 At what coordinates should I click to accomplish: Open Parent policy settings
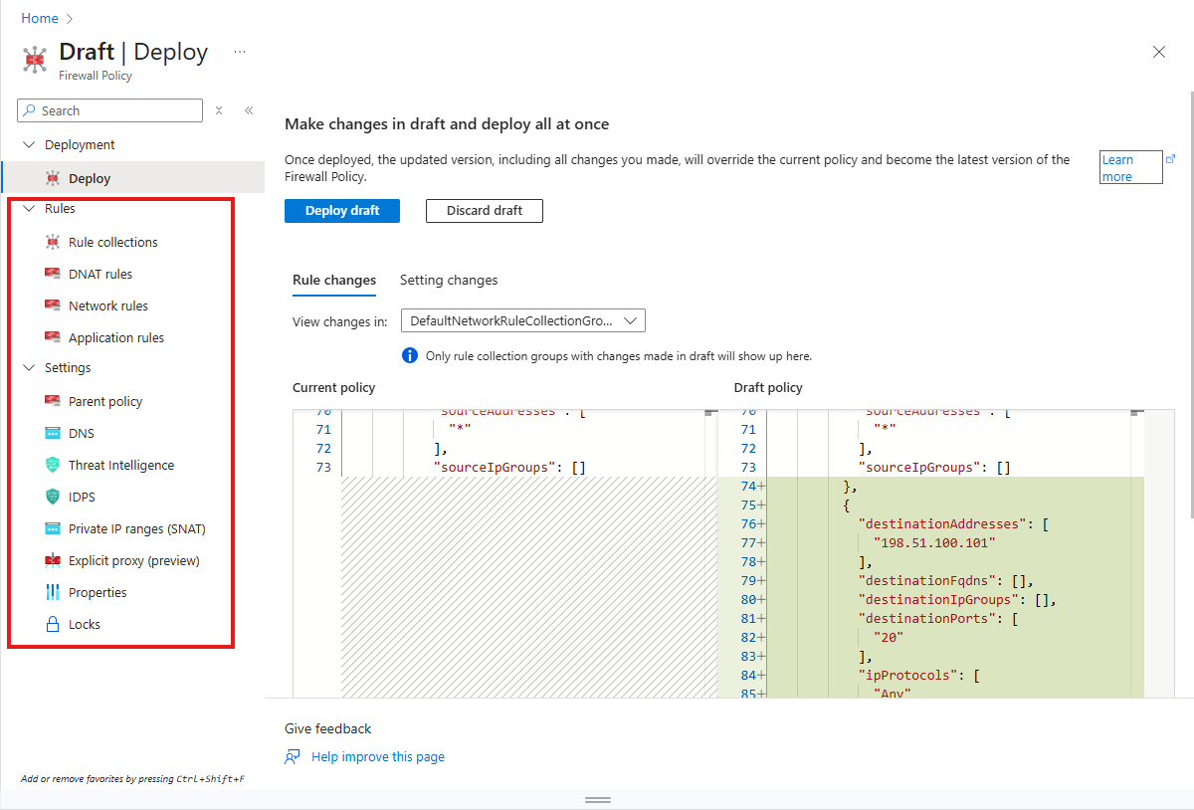pyautogui.click(x=105, y=401)
